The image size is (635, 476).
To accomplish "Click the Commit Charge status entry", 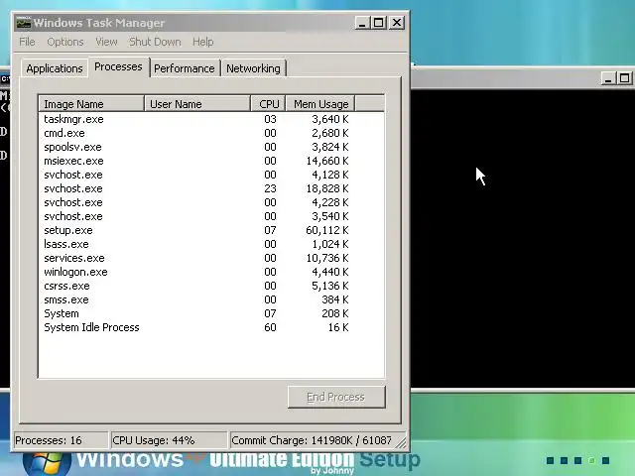I will pyautogui.click(x=312, y=440).
